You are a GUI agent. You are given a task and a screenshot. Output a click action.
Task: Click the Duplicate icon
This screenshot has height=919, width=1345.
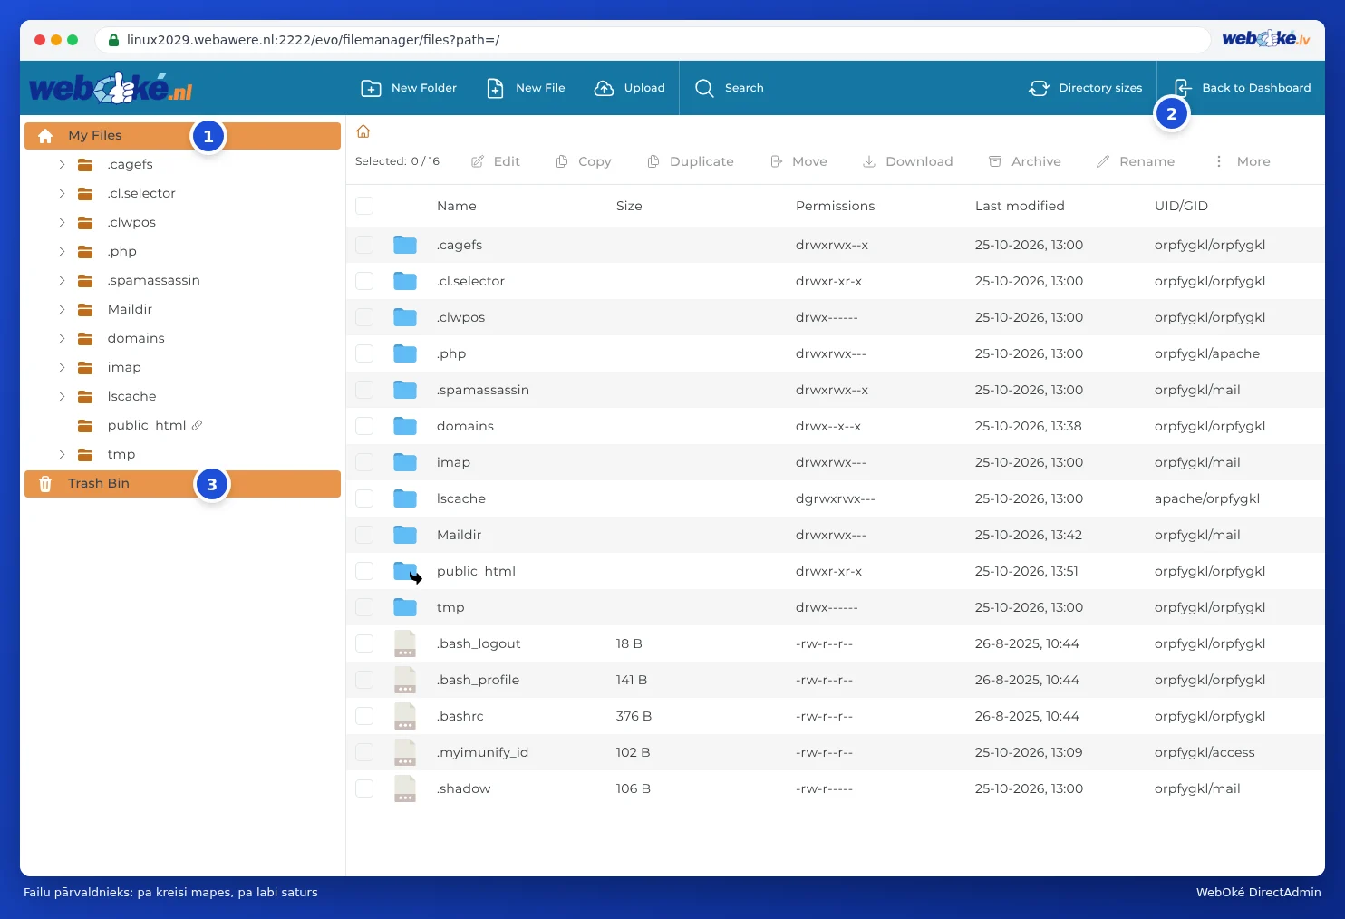click(x=653, y=161)
